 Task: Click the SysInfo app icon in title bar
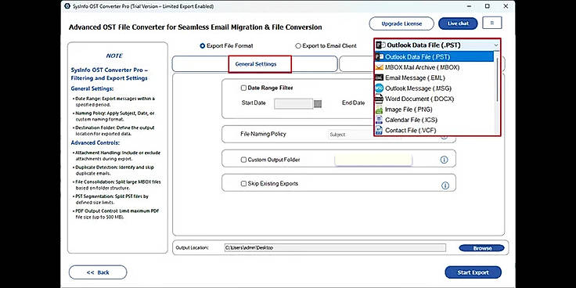coord(67,6)
